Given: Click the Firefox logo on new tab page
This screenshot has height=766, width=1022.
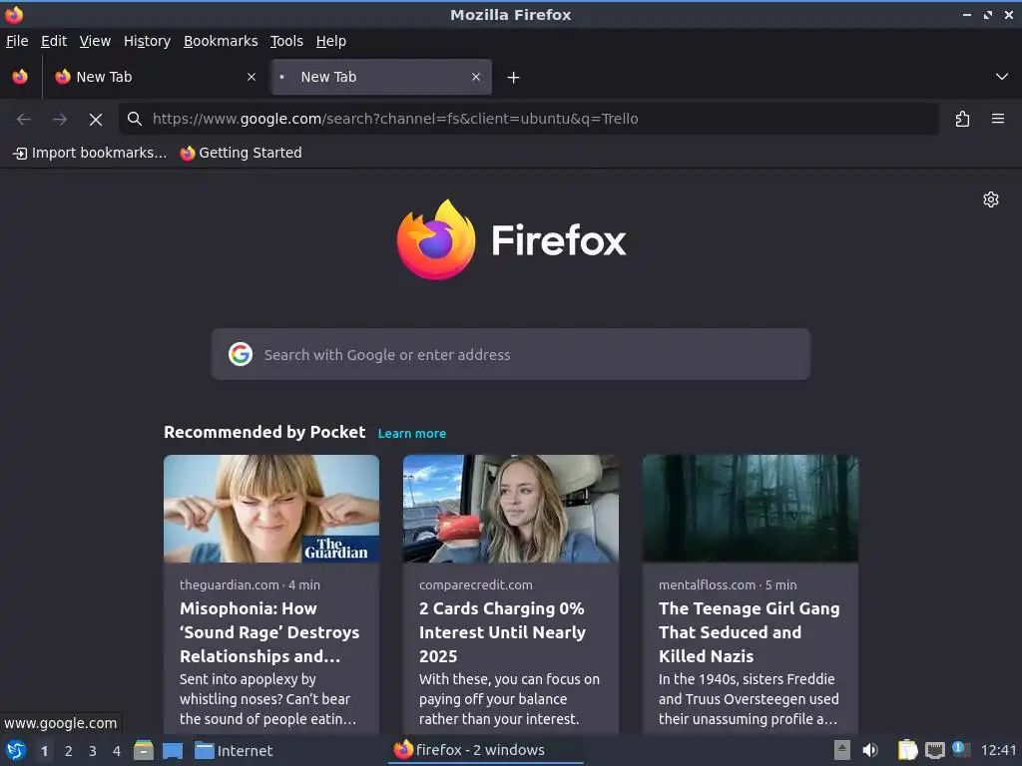Looking at the screenshot, I should point(512,239).
